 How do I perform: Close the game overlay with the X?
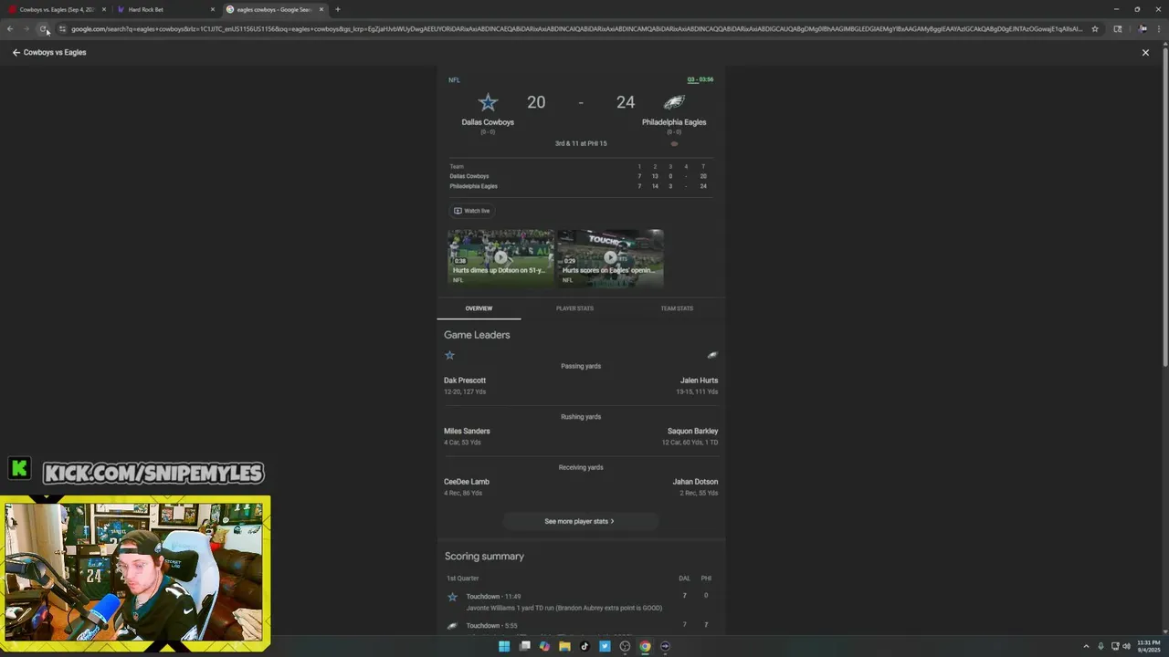point(1145,53)
